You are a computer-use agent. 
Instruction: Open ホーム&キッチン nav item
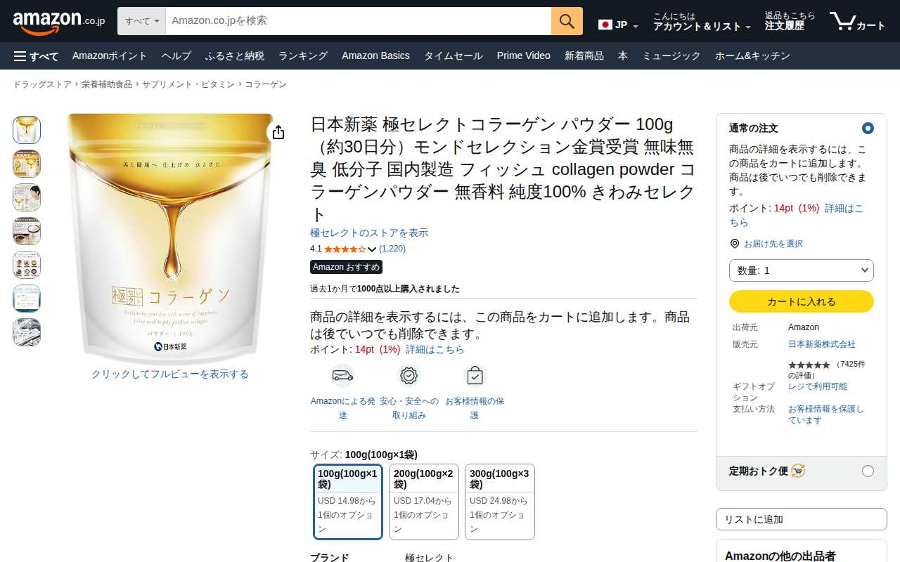(752, 56)
